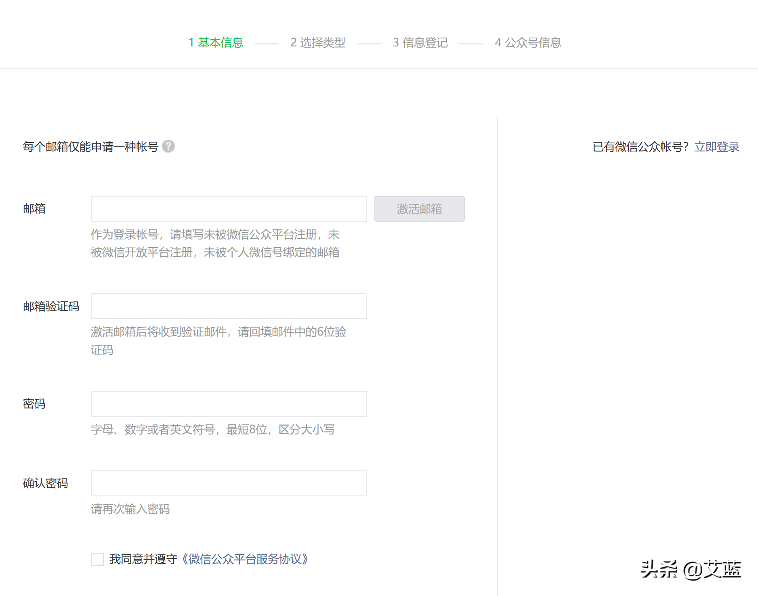Switch to step 4 公众号信息
The height and width of the screenshot is (596, 758).
point(528,43)
